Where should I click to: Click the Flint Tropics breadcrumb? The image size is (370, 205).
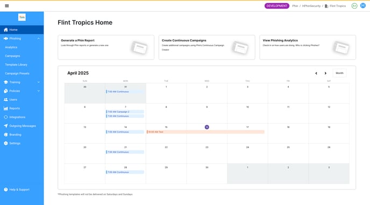pyautogui.click(x=338, y=6)
